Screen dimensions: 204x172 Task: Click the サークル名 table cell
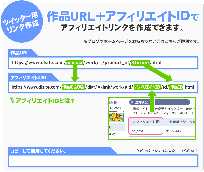tap(173, 131)
